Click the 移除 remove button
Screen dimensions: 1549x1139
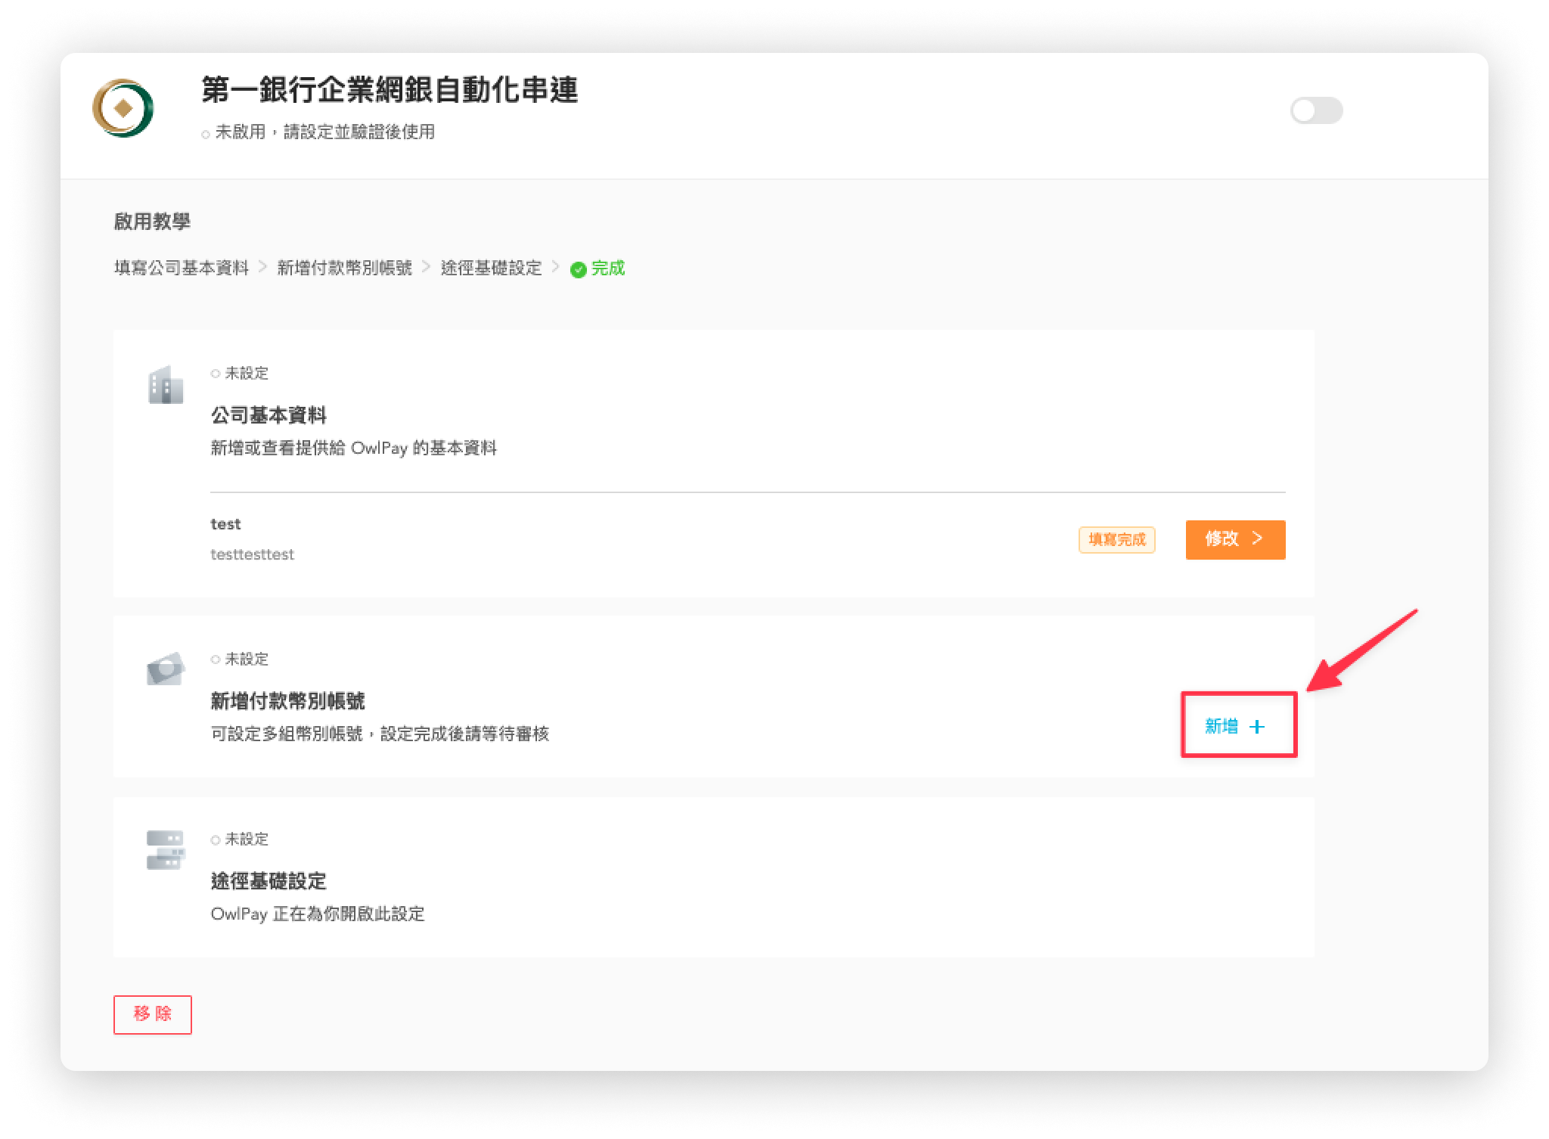pyautogui.click(x=153, y=1014)
